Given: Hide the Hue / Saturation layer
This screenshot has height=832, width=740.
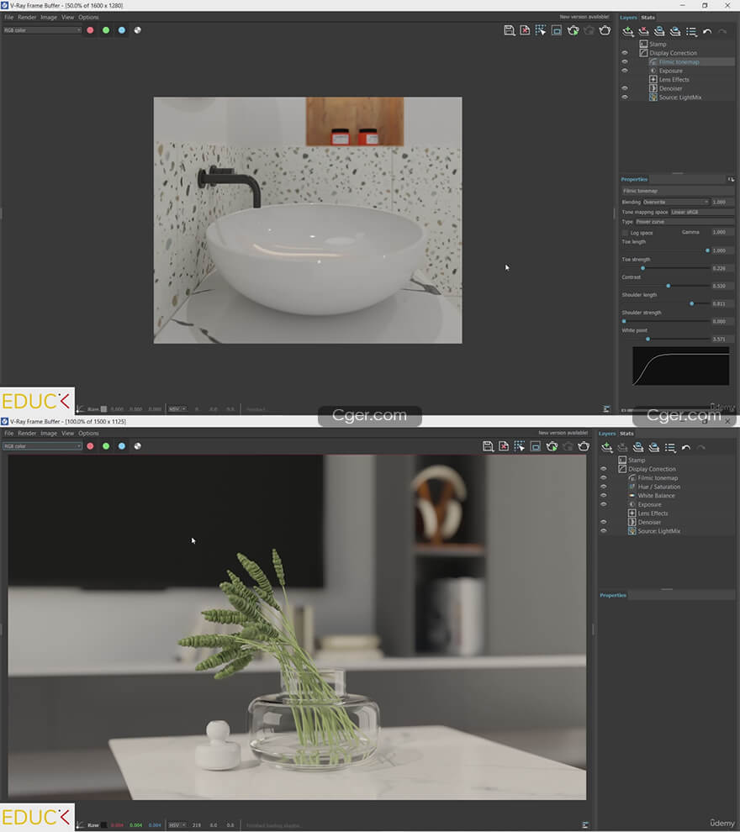Looking at the screenshot, I should (x=603, y=487).
